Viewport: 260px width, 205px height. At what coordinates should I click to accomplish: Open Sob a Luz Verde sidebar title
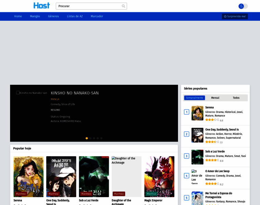pyautogui.click(x=215, y=151)
